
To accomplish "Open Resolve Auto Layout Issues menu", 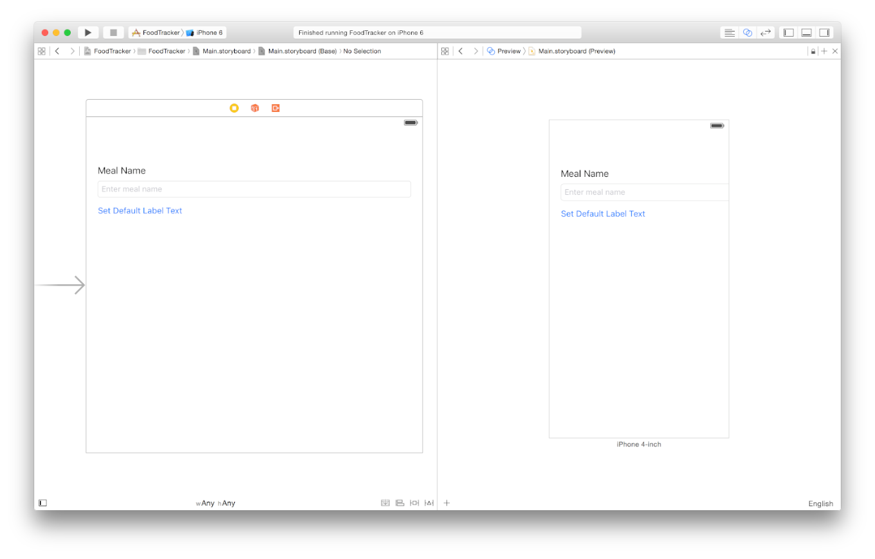I will (x=429, y=503).
